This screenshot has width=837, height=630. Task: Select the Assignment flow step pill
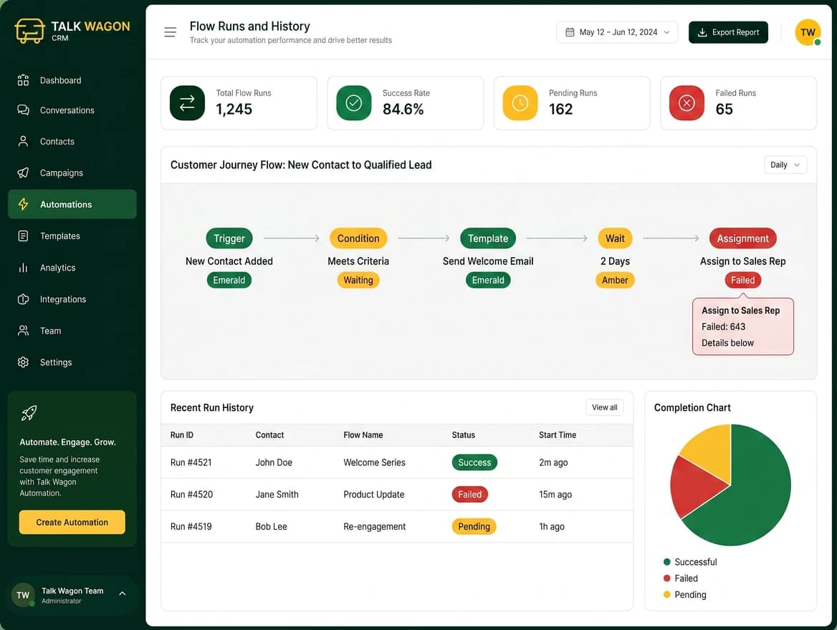(742, 238)
